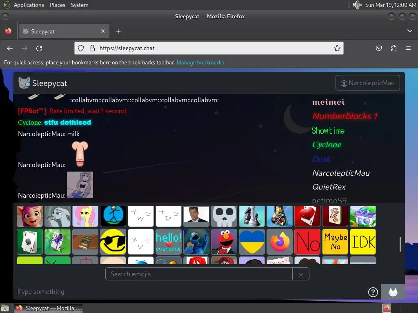
Task: Pick the ace of spades solitaire emoji
Action: pyautogui.click(x=29, y=242)
